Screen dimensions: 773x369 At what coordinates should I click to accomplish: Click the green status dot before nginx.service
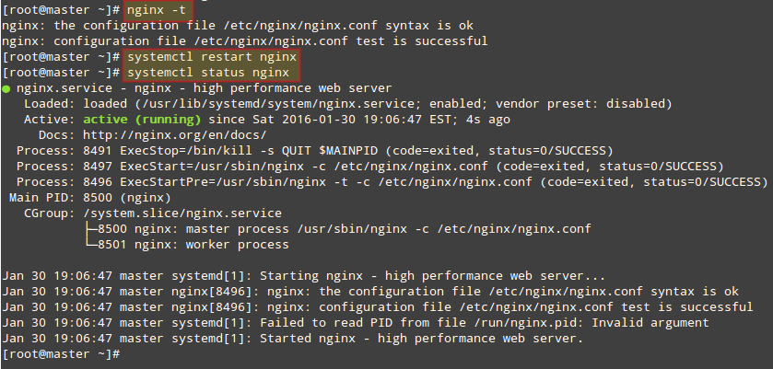pos(6,88)
